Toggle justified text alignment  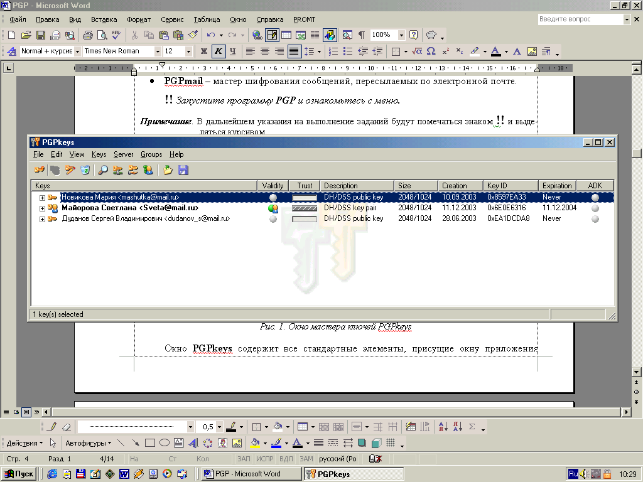tap(294, 51)
